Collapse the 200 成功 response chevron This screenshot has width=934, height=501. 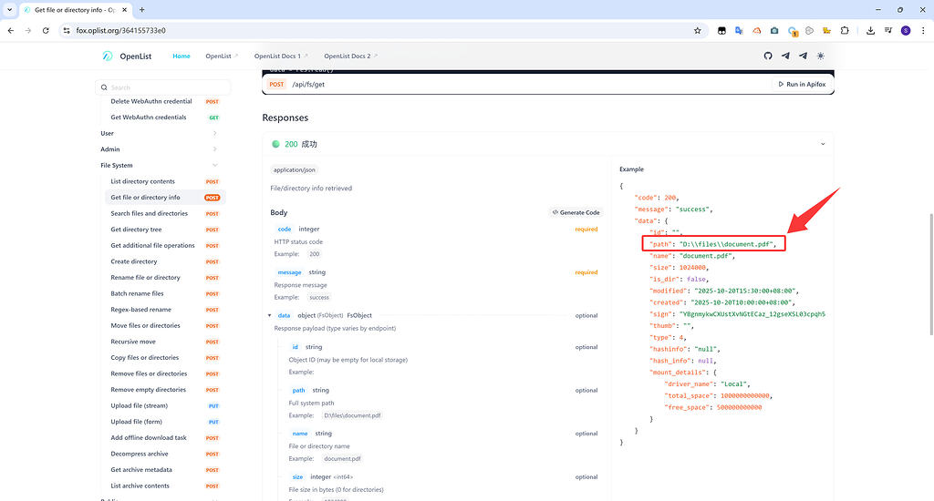pyautogui.click(x=823, y=144)
